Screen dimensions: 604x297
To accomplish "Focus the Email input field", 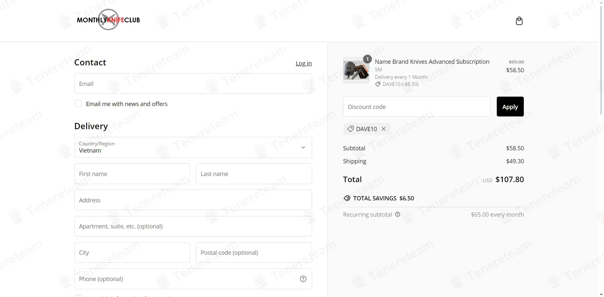I will coord(193,84).
